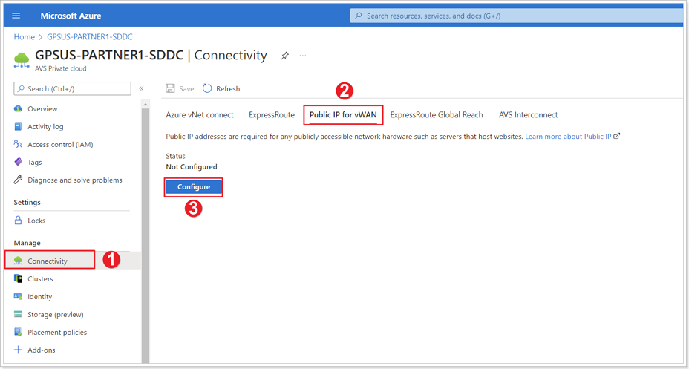This screenshot has width=689, height=369.
Task: Click the magnifier icon in global search
Action: click(x=359, y=16)
